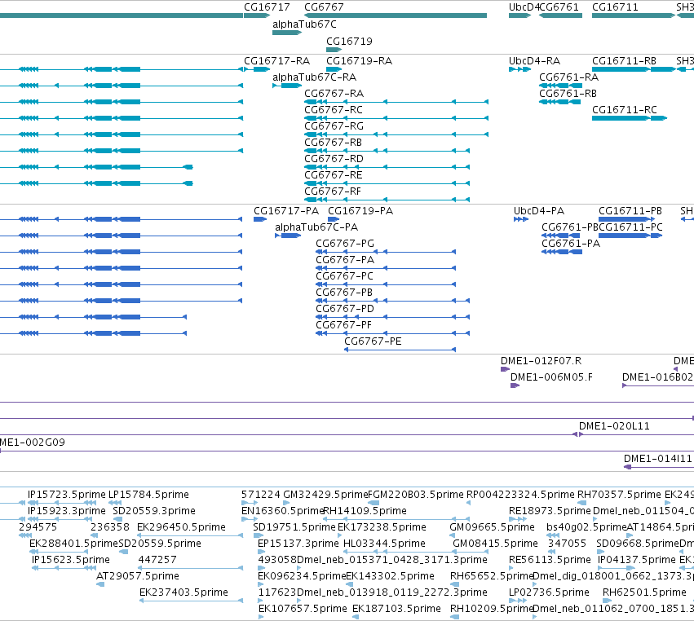
Task: Click the CG6761 gene label
Action: click(559, 7)
